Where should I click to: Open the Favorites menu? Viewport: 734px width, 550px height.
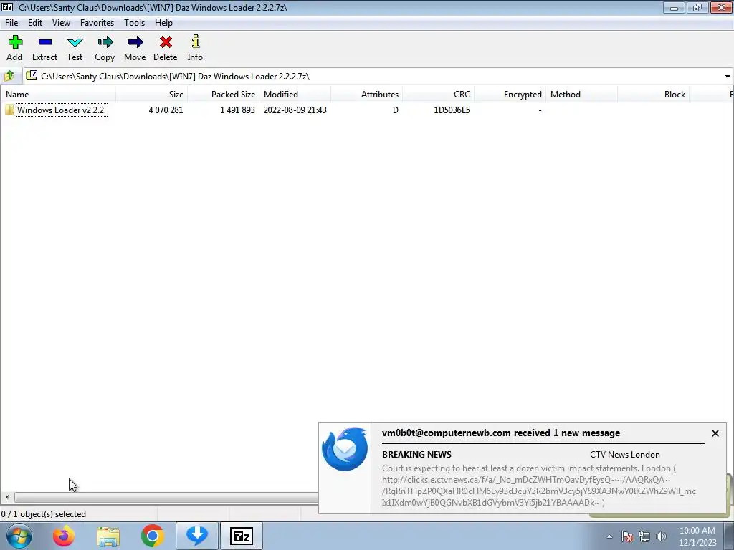97,22
